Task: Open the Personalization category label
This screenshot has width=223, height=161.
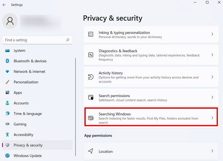Action: [x=26, y=82]
